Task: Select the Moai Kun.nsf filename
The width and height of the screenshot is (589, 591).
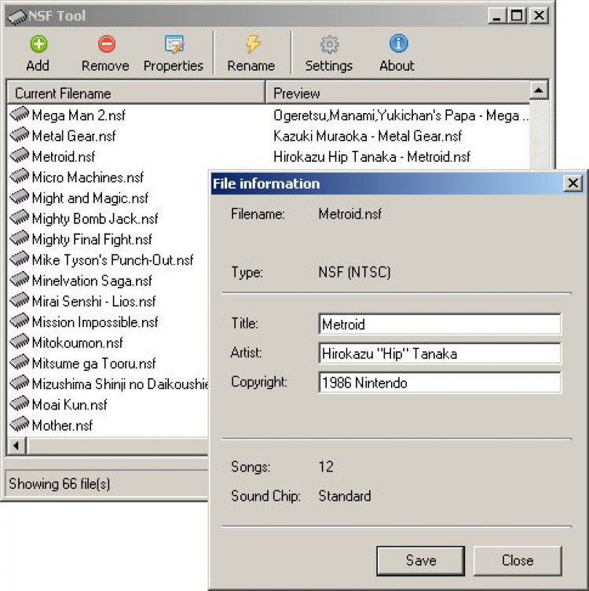Action: [x=69, y=406]
